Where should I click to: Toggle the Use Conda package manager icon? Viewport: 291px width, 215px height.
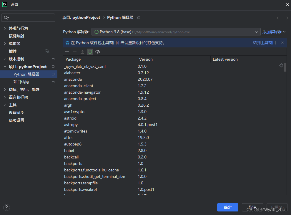[x=90, y=52]
